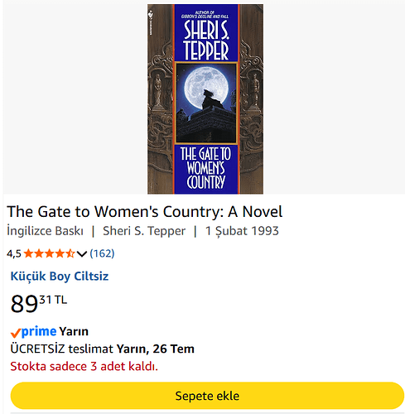Add the book with Sepete ekle
This screenshot has width=405, height=414.
pyautogui.click(x=207, y=396)
